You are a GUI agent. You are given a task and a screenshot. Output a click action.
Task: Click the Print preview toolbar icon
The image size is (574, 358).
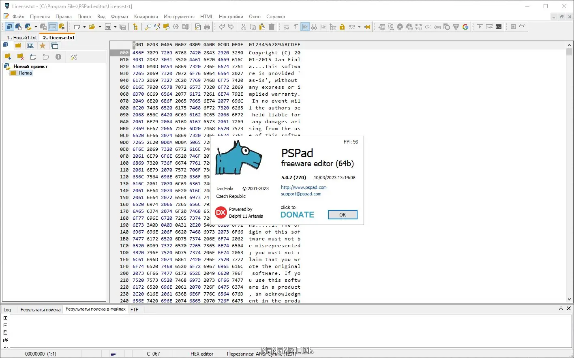click(x=198, y=27)
